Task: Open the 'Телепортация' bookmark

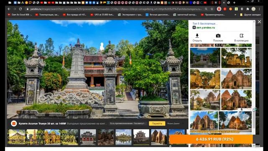Action: 47,15
